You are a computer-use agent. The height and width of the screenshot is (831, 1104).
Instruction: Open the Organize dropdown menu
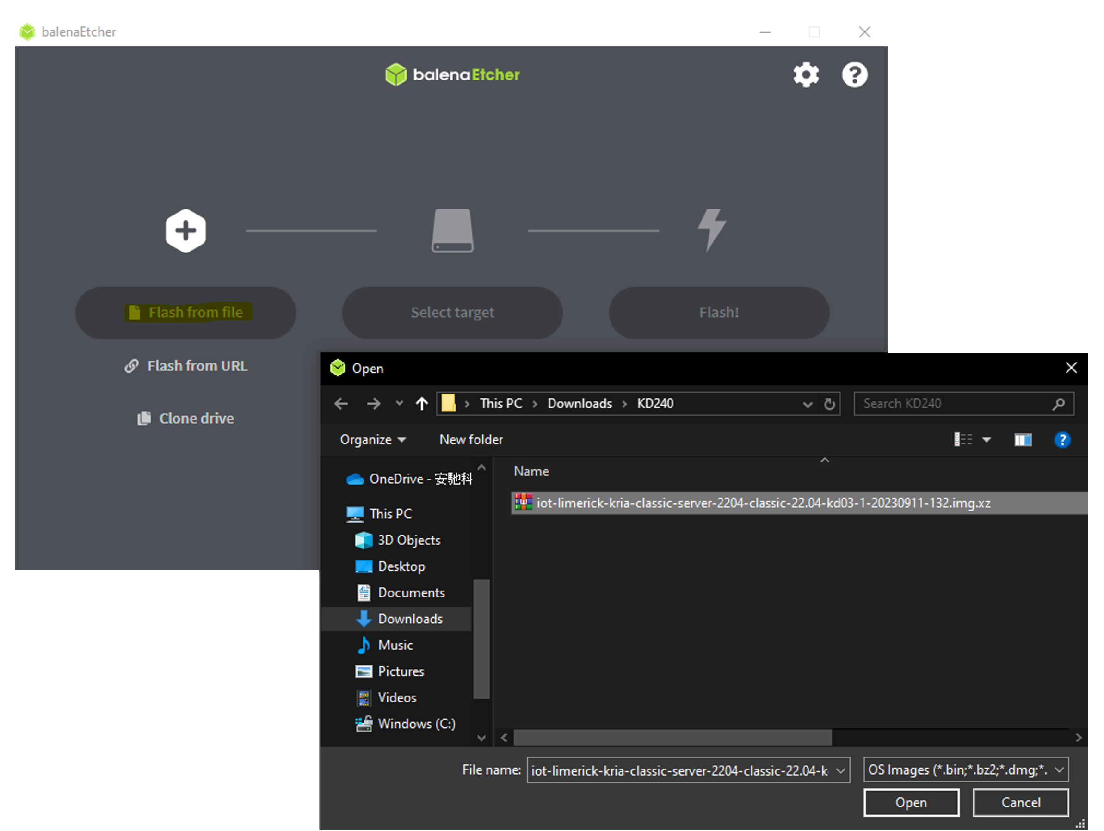[x=372, y=440]
